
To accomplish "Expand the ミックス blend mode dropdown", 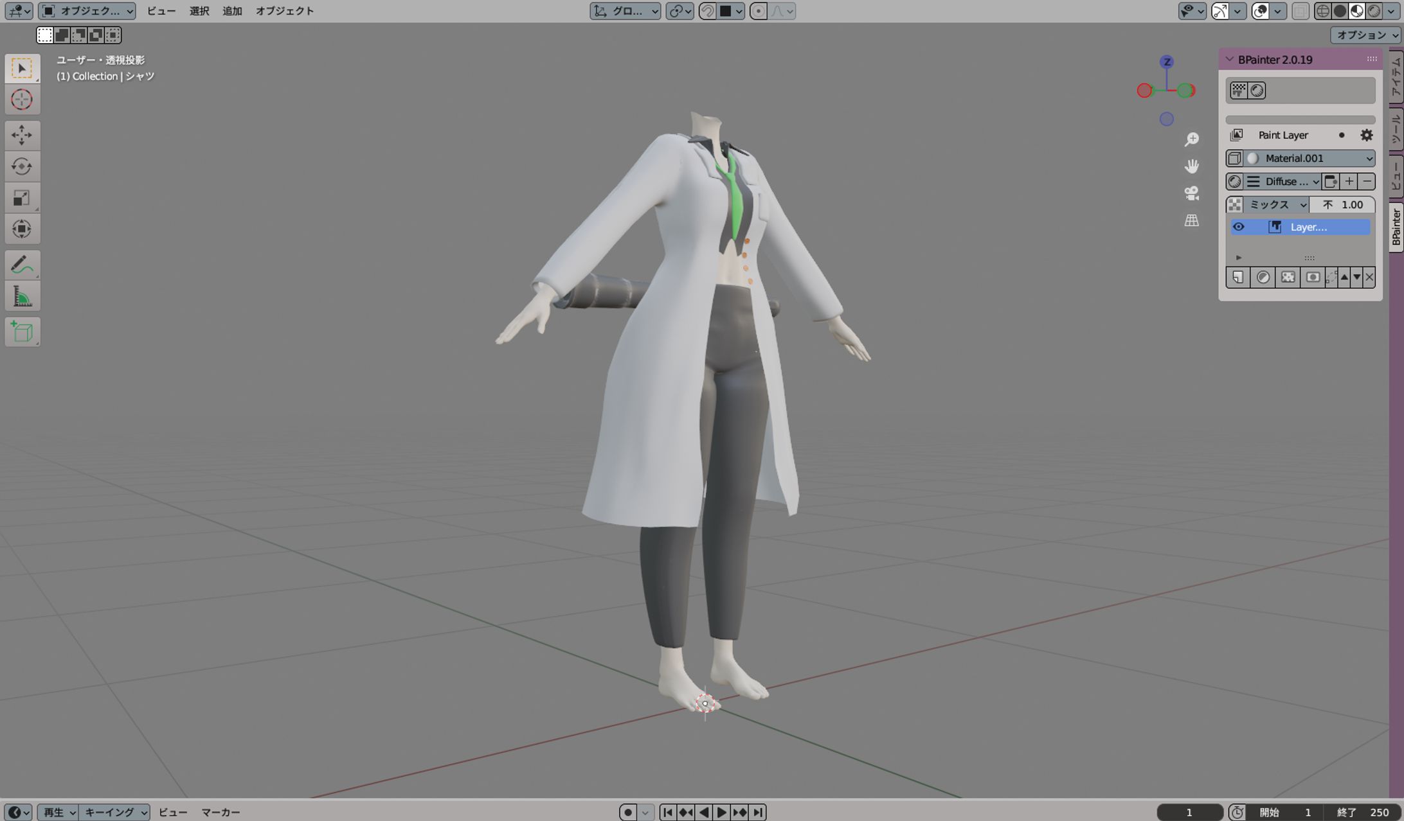I will (1276, 204).
